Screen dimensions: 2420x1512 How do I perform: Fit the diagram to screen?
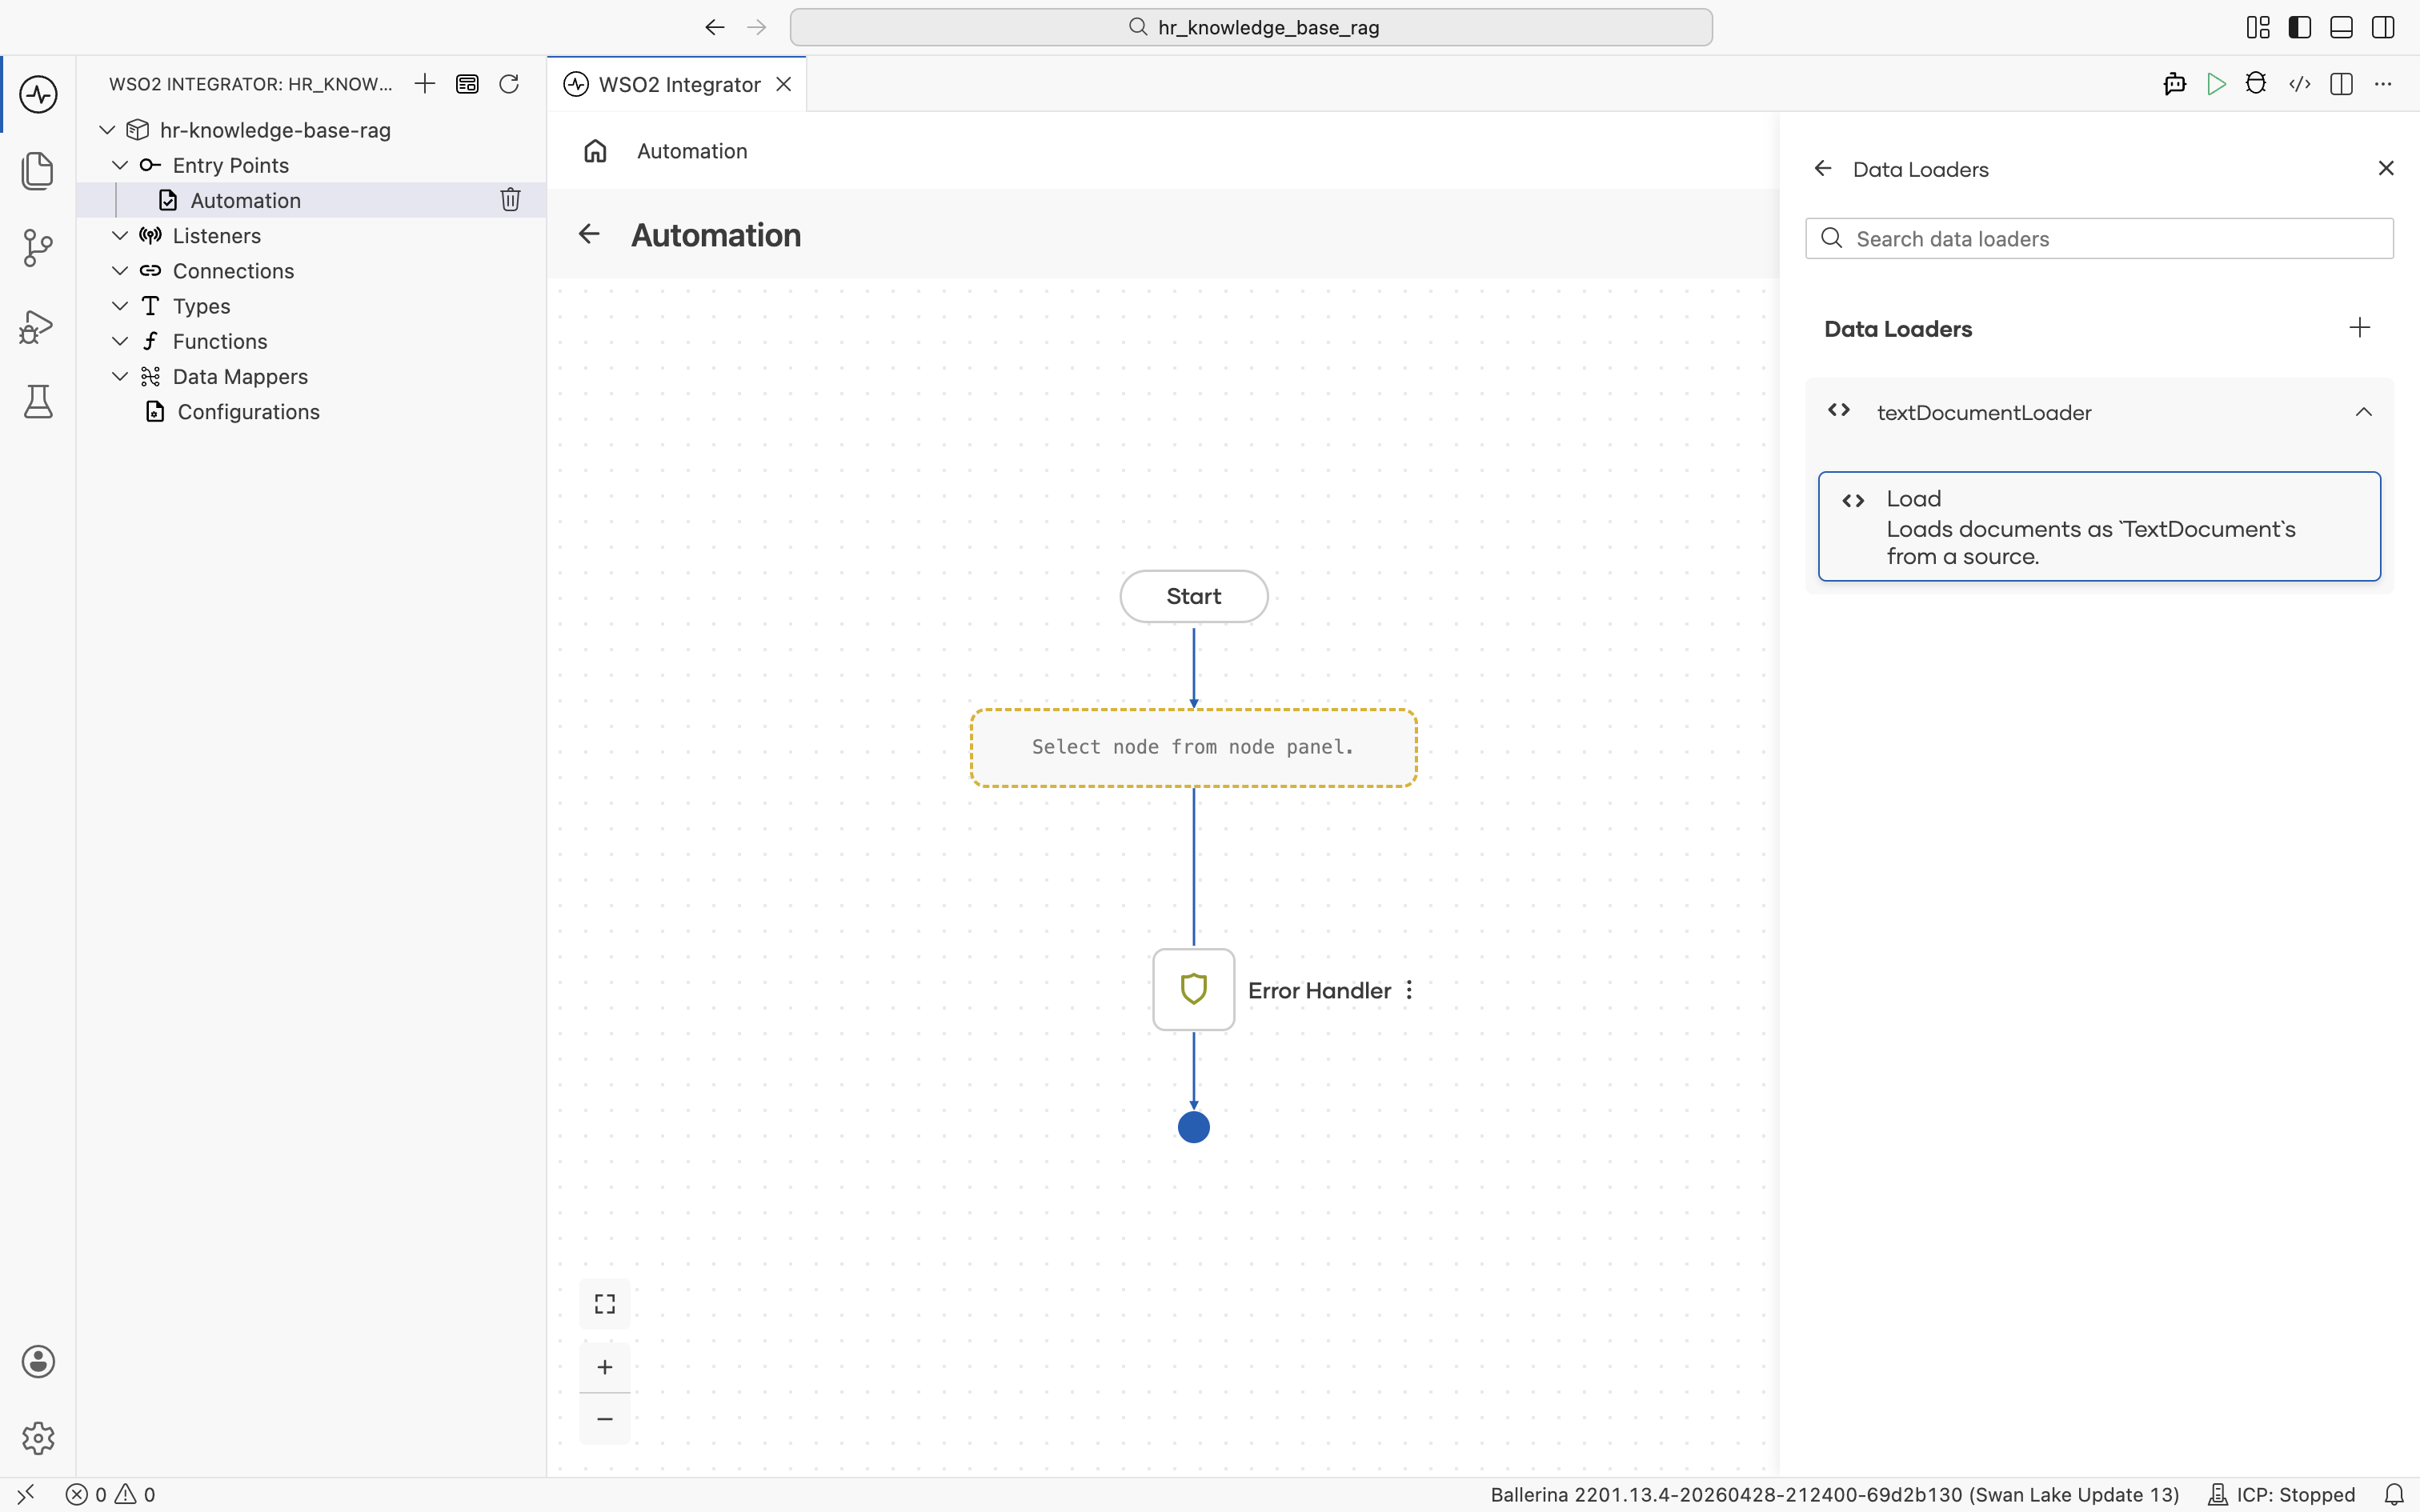(605, 1304)
